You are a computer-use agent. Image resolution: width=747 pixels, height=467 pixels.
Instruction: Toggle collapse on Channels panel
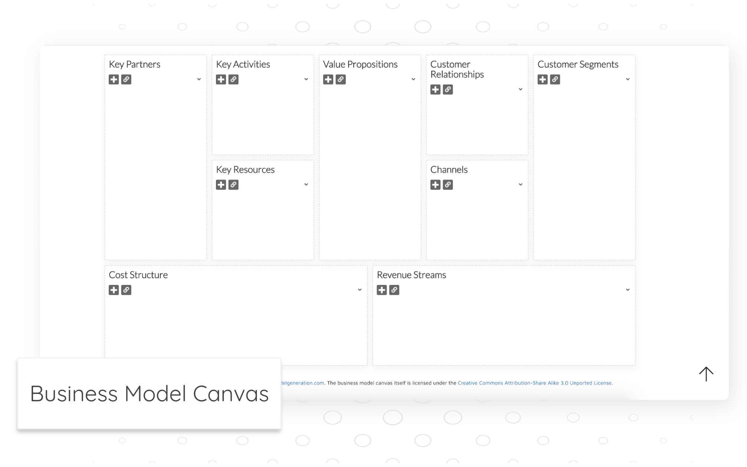[520, 185]
